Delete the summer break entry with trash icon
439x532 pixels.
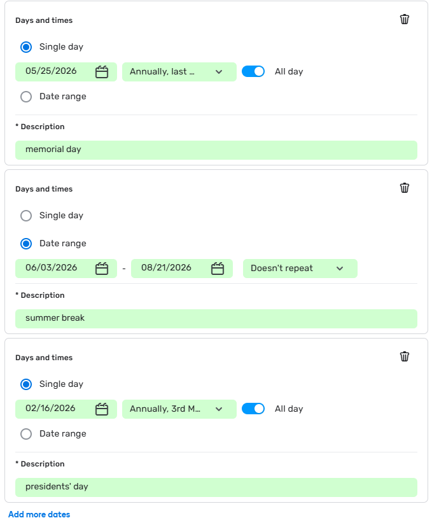pos(405,188)
